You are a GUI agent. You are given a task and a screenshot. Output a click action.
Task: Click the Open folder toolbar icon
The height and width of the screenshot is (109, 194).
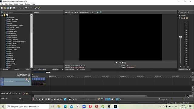tap(5, 8)
